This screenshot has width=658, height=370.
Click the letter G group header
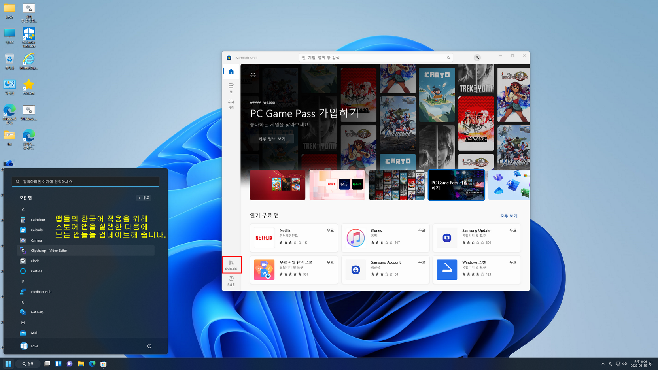tap(23, 302)
